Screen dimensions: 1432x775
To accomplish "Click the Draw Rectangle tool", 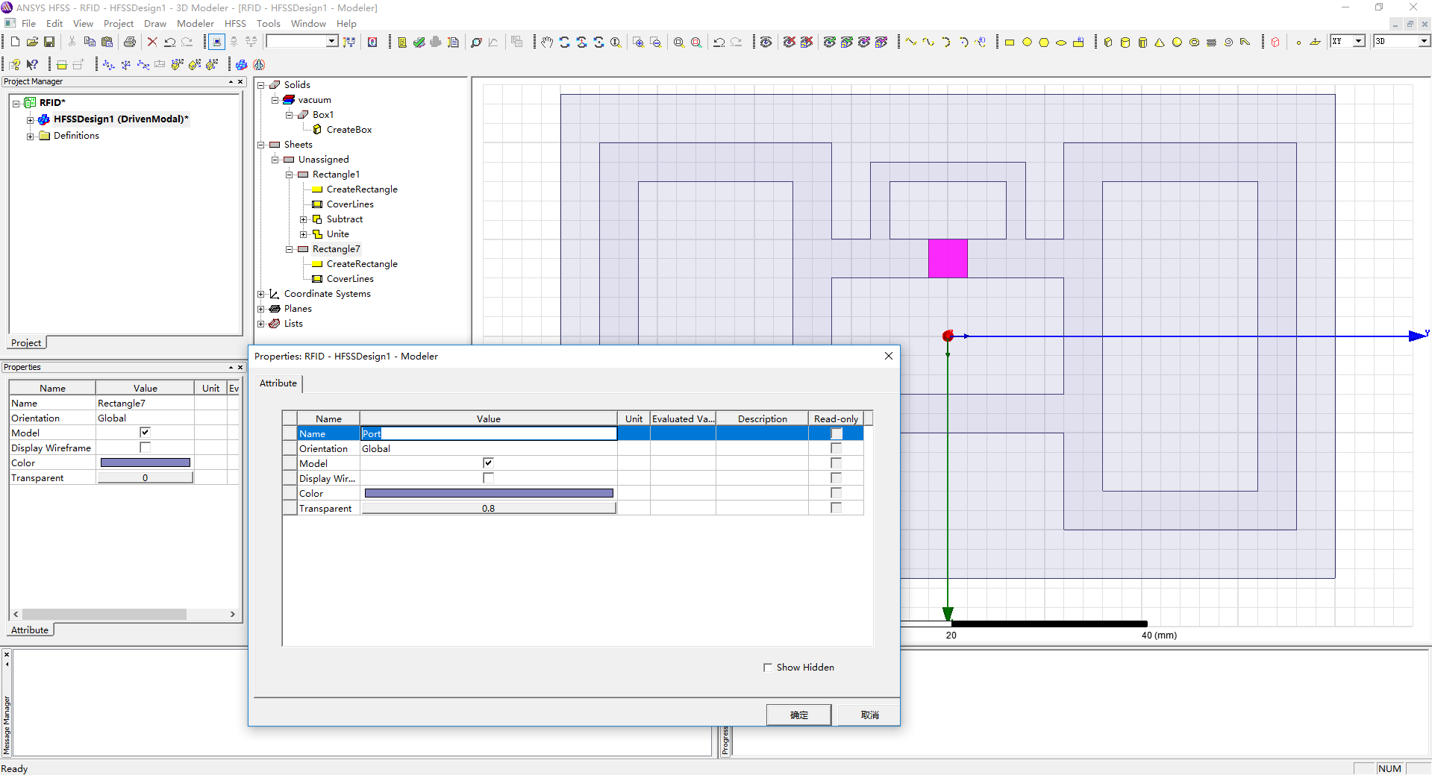I will pos(1010,42).
